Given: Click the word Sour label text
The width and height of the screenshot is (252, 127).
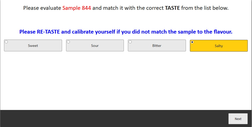Looking at the screenshot, I should (x=95, y=46).
